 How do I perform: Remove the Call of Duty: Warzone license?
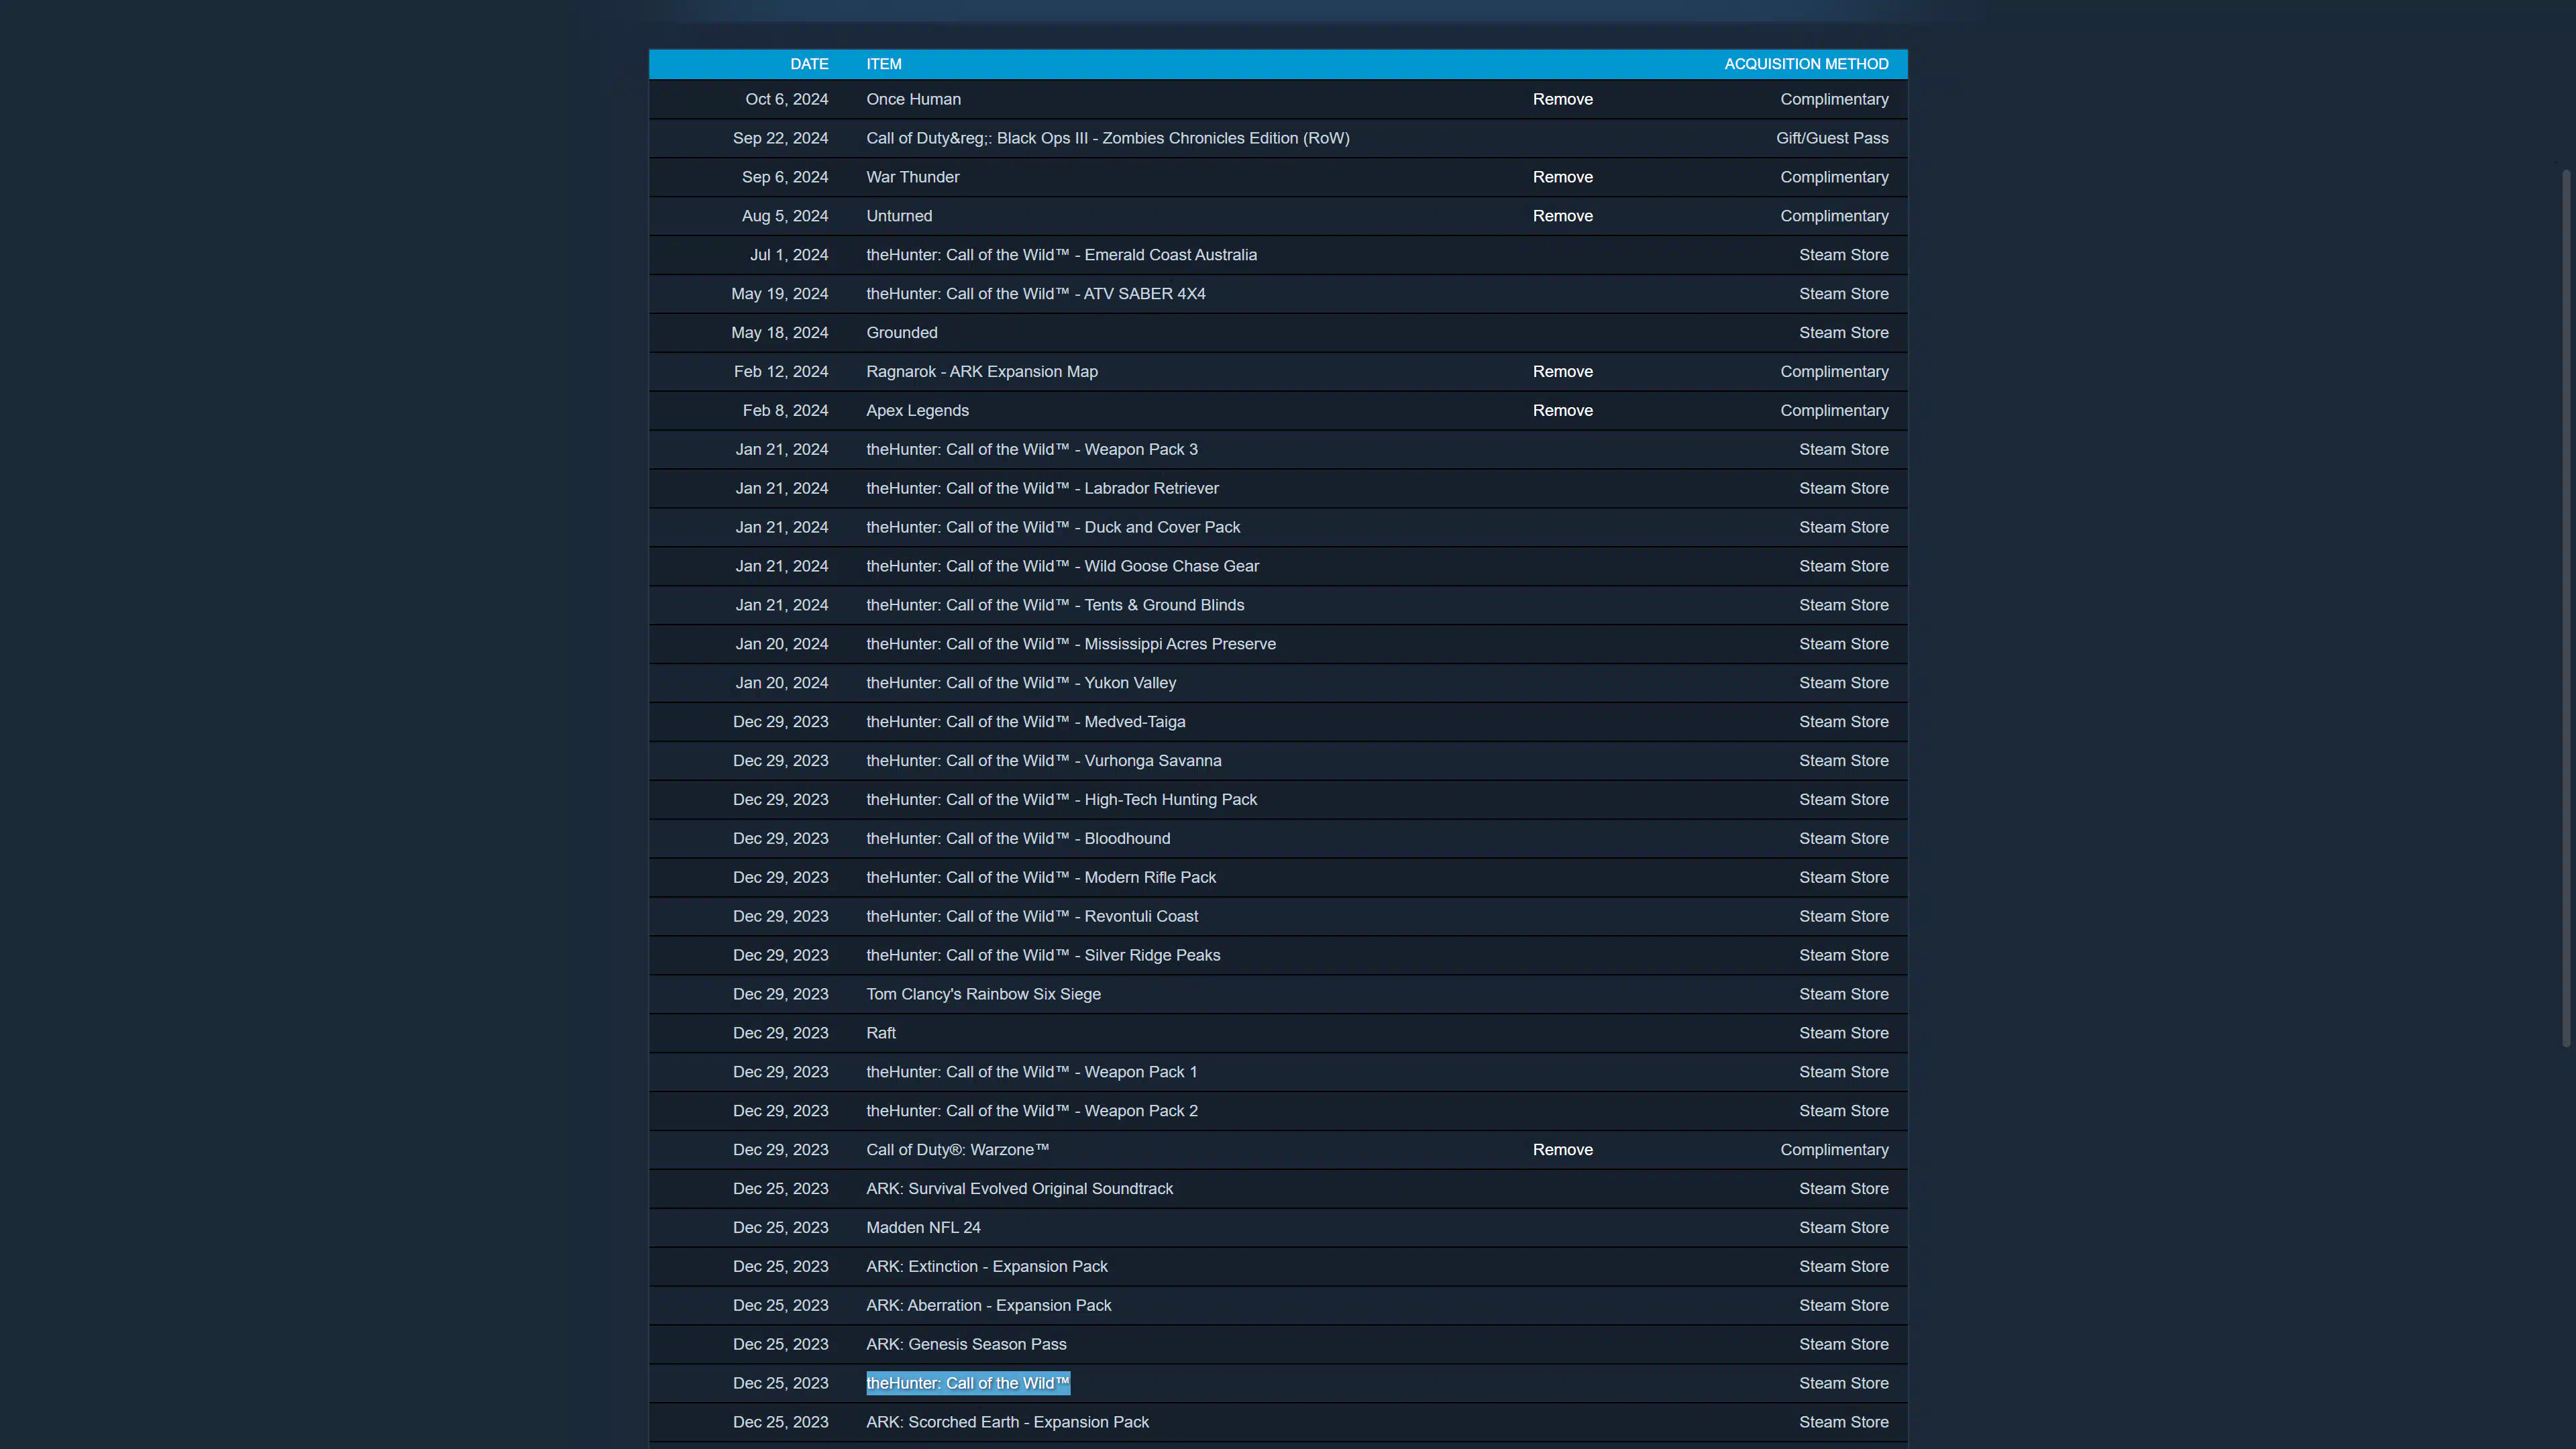tap(1562, 1149)
